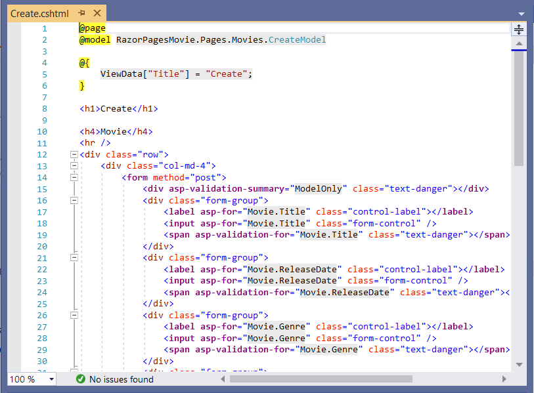Click the green No issues found checkmark
534x393 pixels.
click(80, 379)
